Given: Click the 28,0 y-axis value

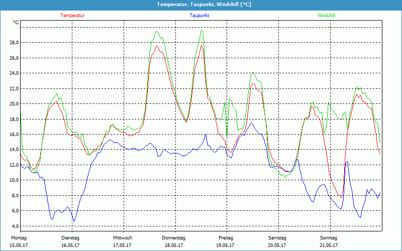Looking at the screenshot, I should (x=14, y=43).
